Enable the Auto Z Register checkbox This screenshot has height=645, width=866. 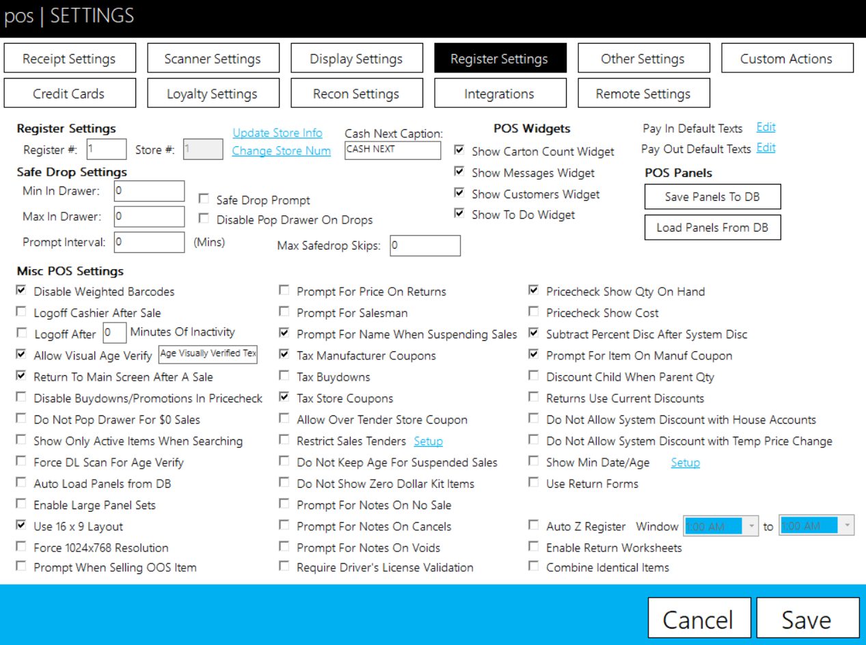point(533,526)
